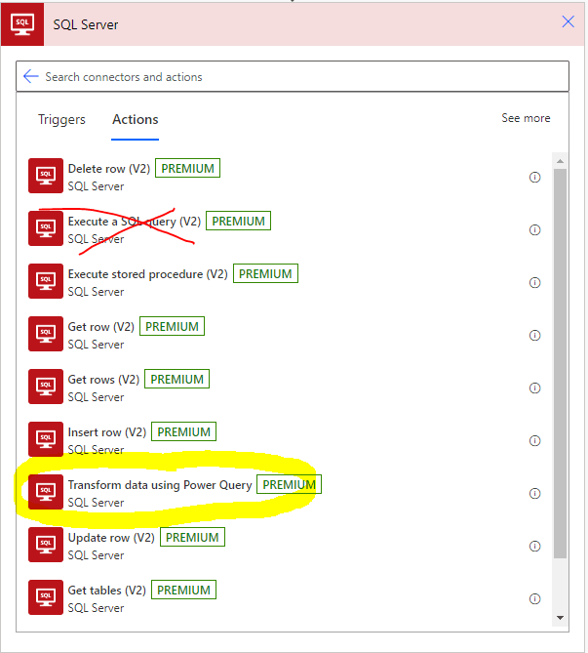This screenshot has width=588, height=653.
Task: Click the See more link
Action: [526, 118]
